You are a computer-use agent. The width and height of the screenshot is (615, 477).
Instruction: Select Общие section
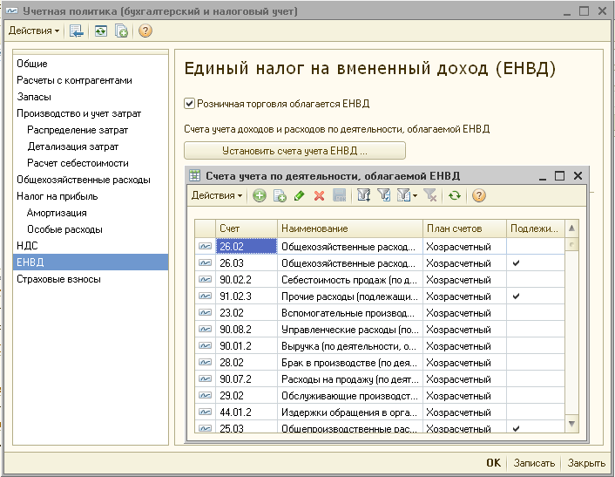(32, 64)
